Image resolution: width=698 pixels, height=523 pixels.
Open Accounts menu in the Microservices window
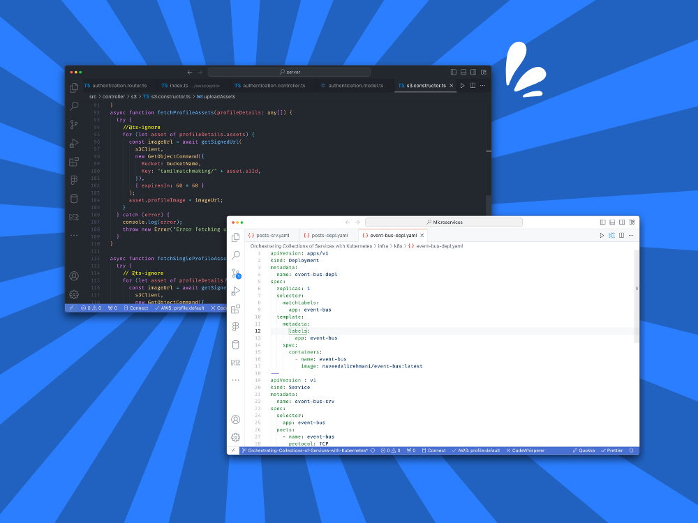[235, 419]
